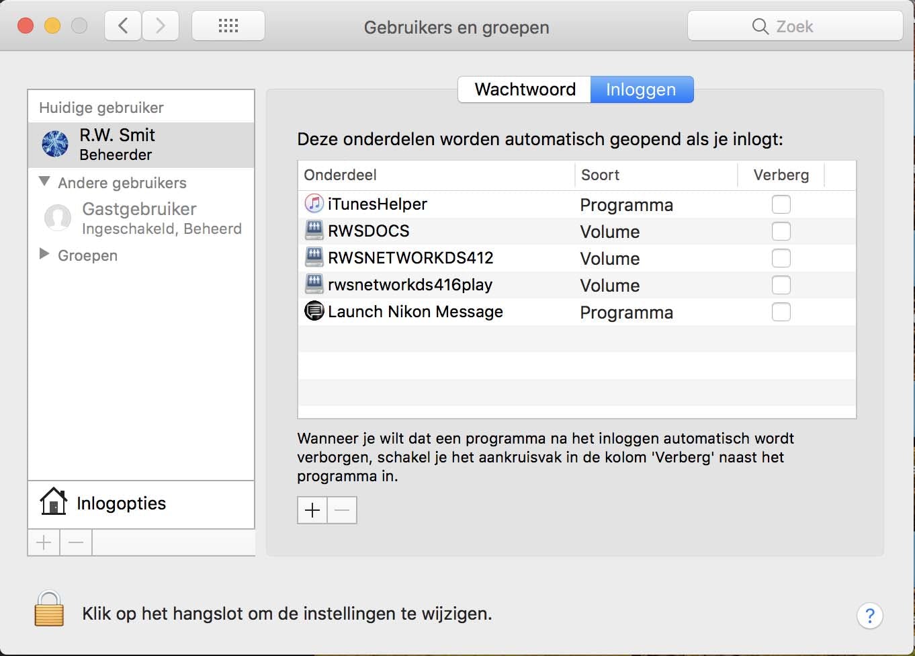Open Inlogopties in the sidebar
Screen dimensions: 915x656
tap(141, 504)
